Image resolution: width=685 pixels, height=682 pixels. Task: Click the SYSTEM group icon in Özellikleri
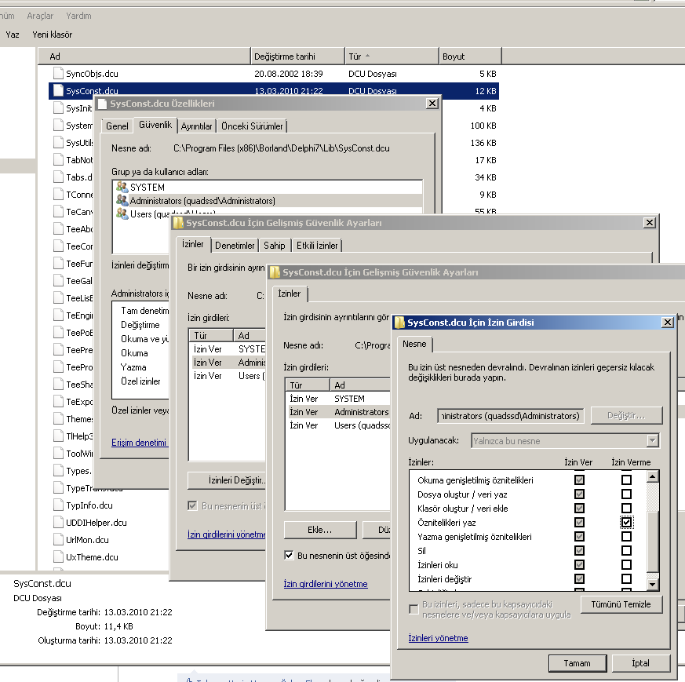coord(122,187)
